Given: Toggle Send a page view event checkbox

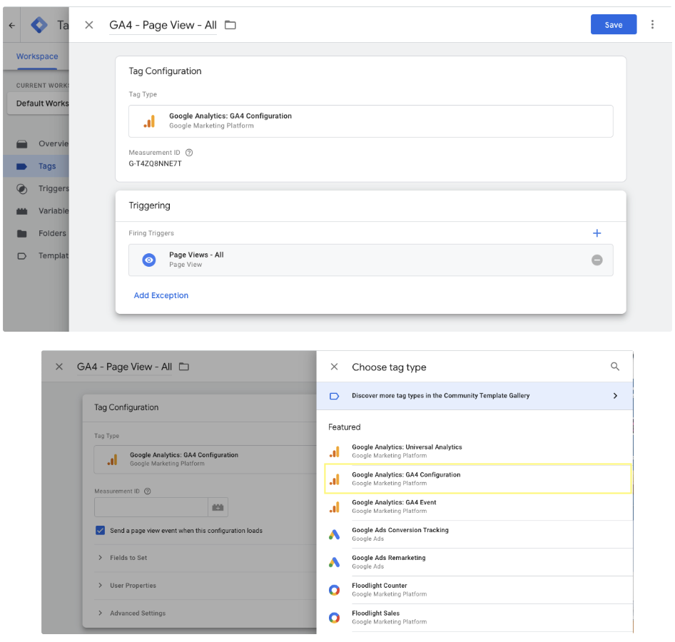Looking at the screenshot, I should click(x=101, y=530).
